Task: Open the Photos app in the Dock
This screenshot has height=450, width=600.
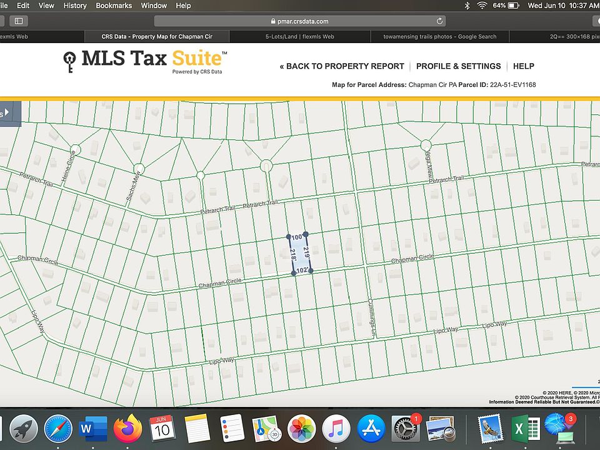Action: coord(301,429)
